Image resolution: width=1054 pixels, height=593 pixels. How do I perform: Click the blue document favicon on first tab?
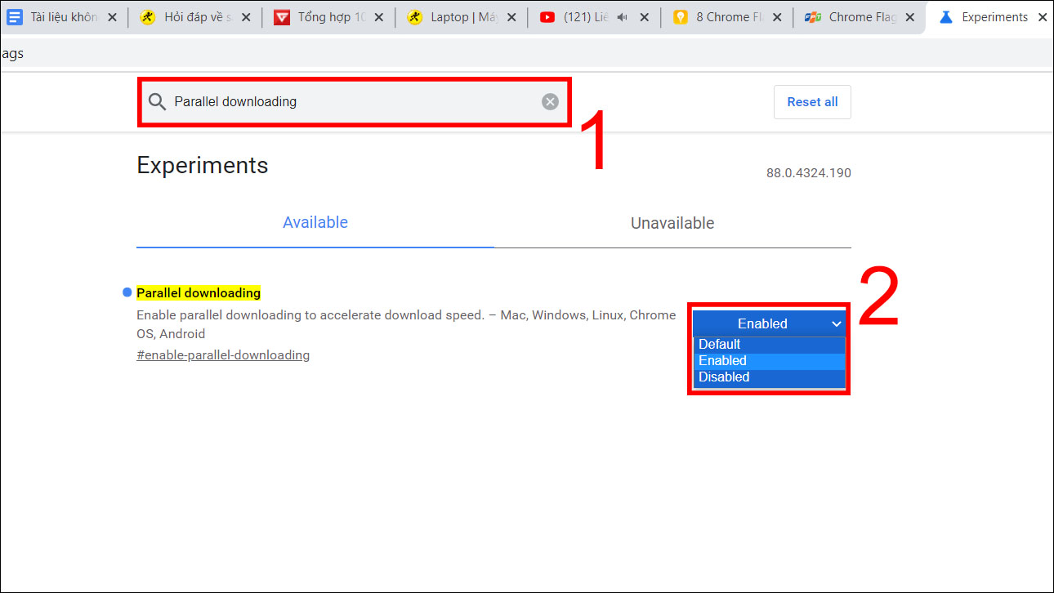[x=13, y=16]
